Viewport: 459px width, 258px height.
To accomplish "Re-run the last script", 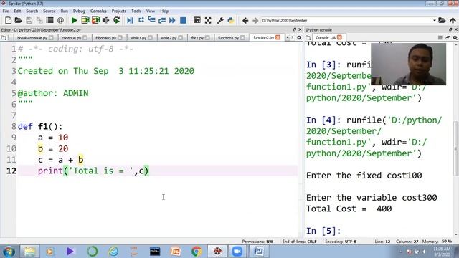I will 116,20.
